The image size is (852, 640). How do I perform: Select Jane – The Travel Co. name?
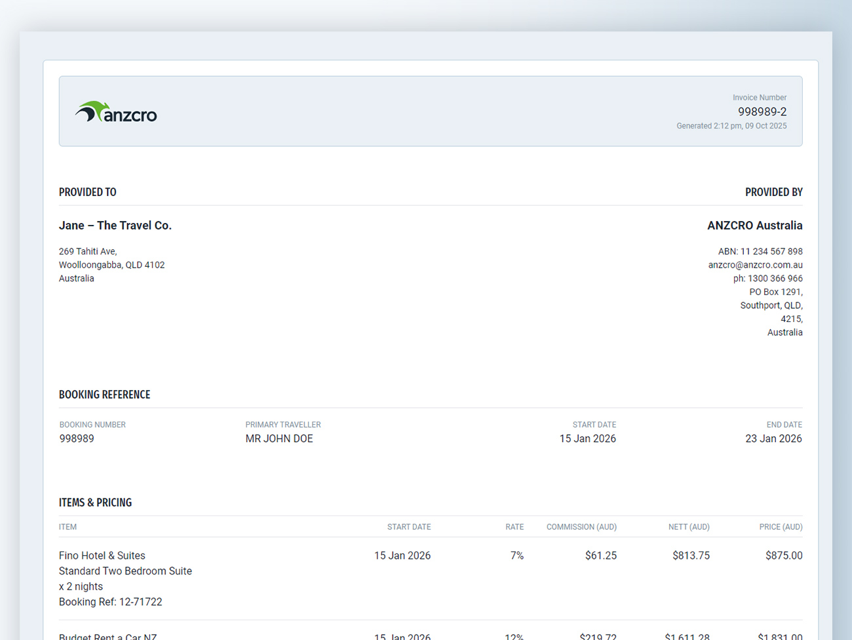(x=115, y=226)
